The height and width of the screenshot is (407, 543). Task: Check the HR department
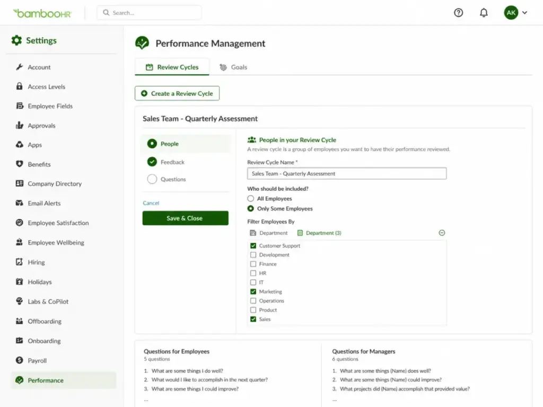click(253, 273)
